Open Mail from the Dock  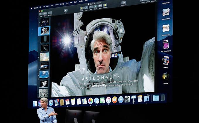(x=56, y=103)
